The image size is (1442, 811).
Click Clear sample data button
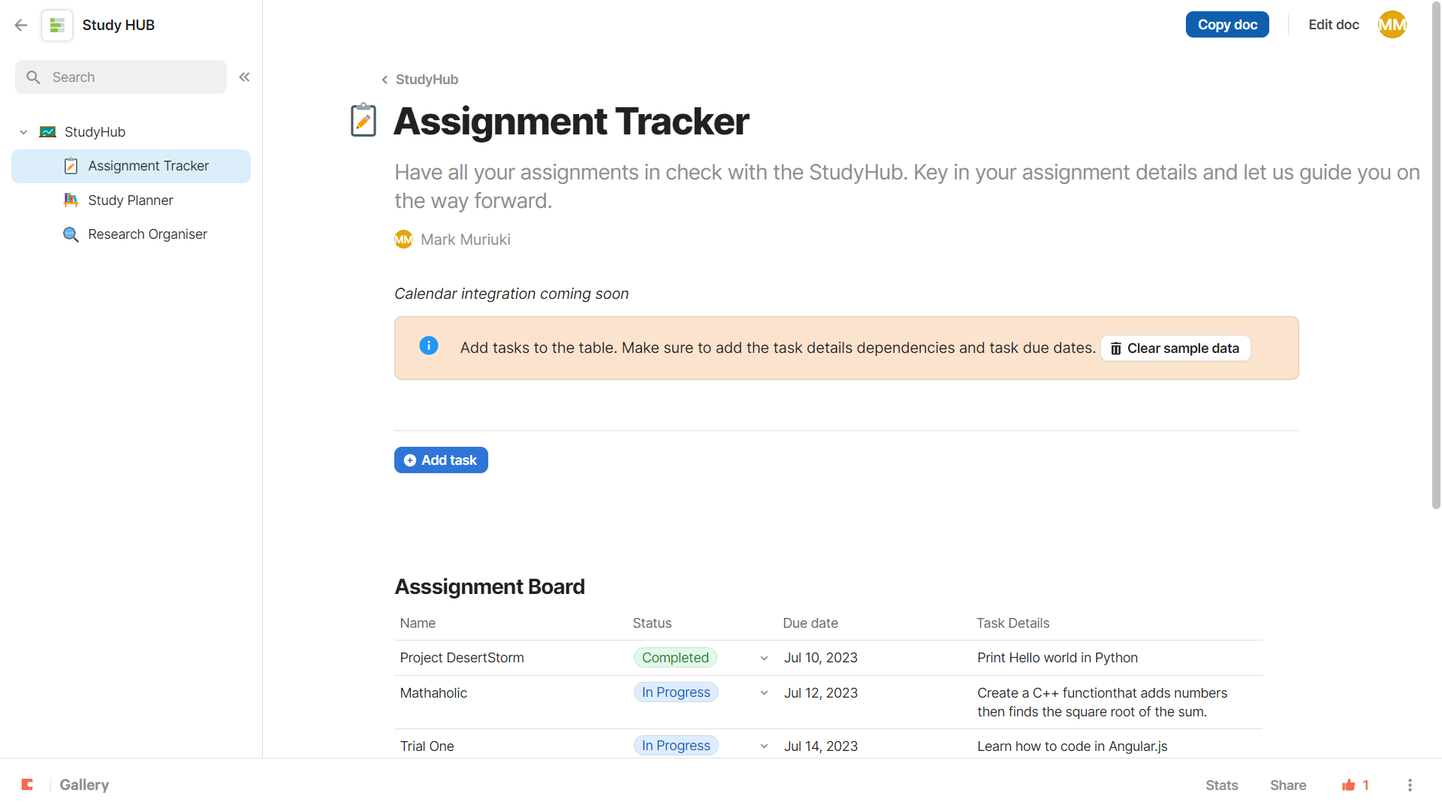pyautogui.click(x=1175, y=348)
